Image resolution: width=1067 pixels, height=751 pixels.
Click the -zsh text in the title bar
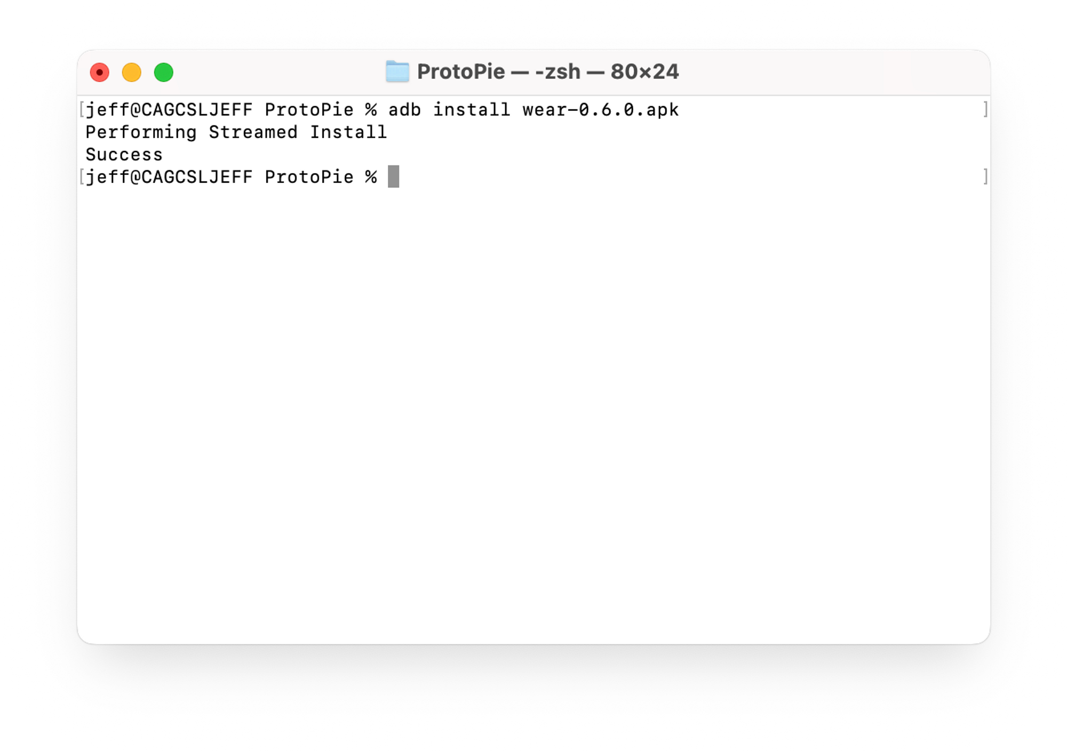click(x=558, y=71)
